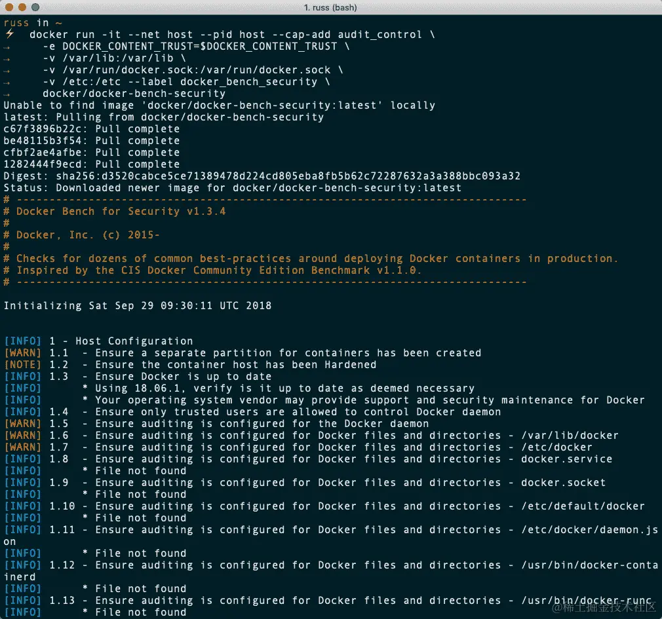
Task: Click the 'Your operating system vendor' info line
Action: 370,400
